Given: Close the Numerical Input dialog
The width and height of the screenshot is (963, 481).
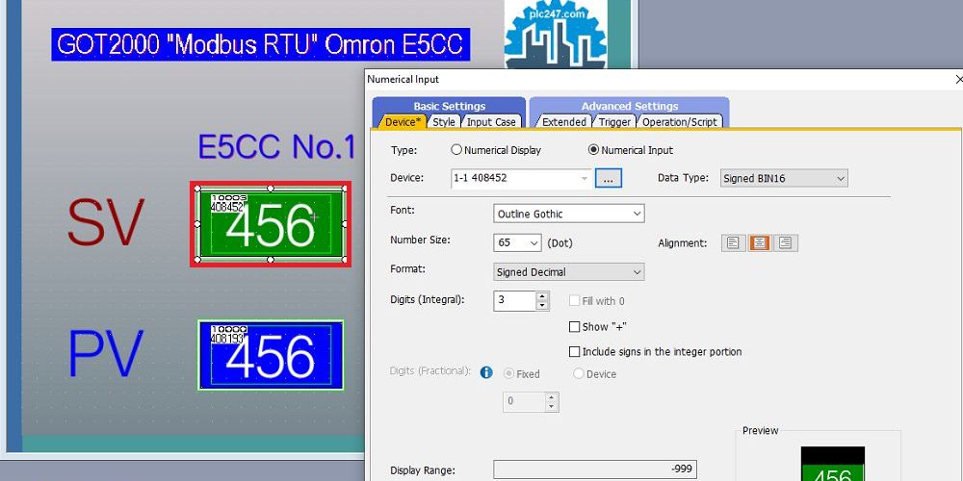Looking at the screenshot, I should coord(959,79).
